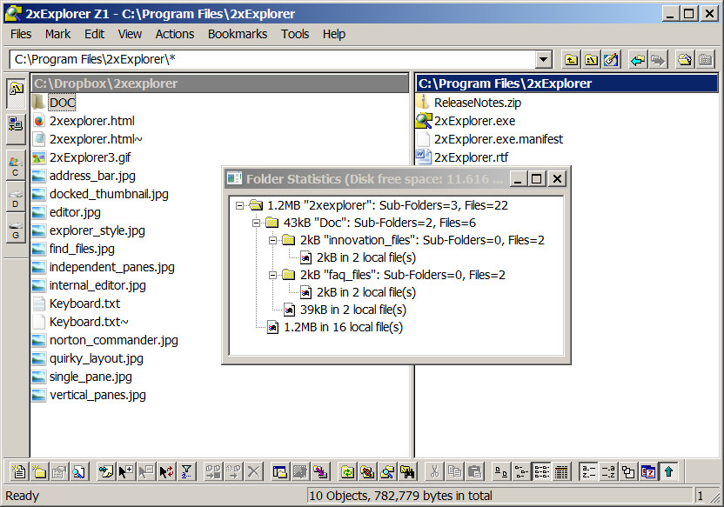Collapse the "2xexplorer" root tree node

point(239,205)
